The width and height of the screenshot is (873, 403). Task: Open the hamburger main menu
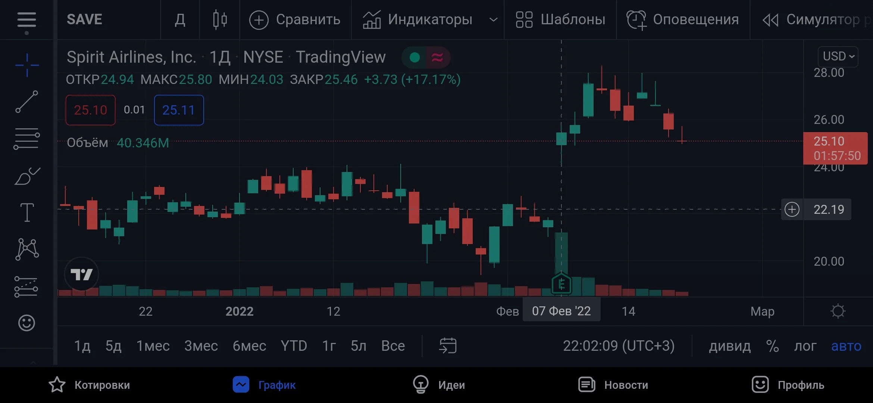[x=26, y=20]
